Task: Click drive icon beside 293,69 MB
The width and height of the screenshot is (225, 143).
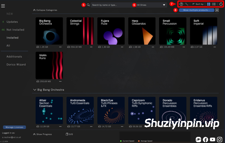Action: [x=38, y=81]
